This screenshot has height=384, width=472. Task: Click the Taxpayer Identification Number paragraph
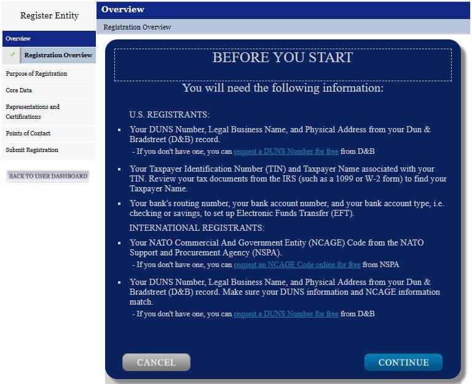click(288, 178)
